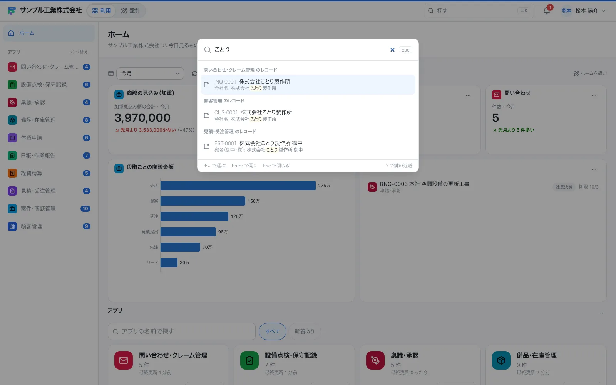Click the search field containing ことり
This screenshot has width=616, height=385.
coord(300,50)
